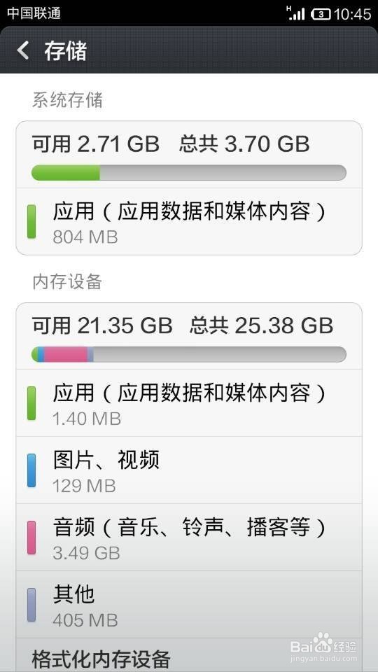Tap the purple marker next to 其他
This screenshot has width=378, height=672.
click(31, 605)
